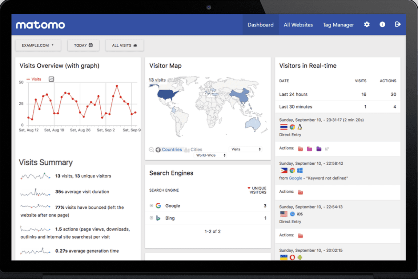Click the Opera browser icon in last visit

coord(292,257)
